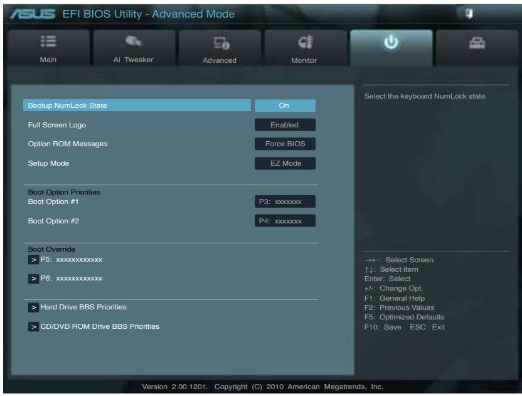The image size is (522, 396).
Task: Click the version and copyright footer text
Action: point(262,387)
